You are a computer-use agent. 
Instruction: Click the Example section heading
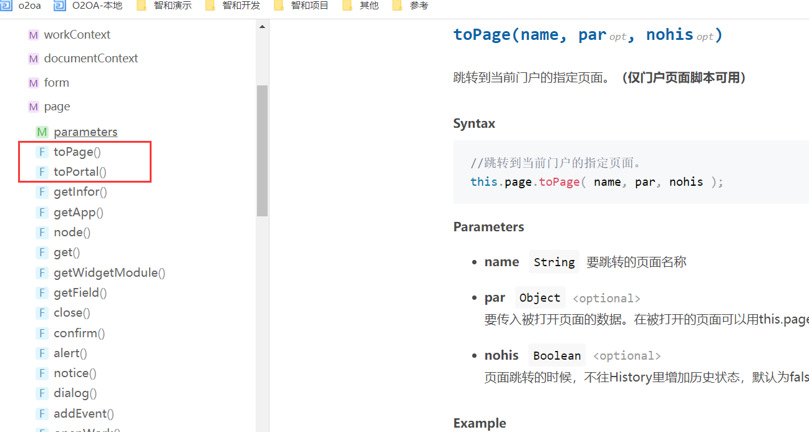[480, 423]
